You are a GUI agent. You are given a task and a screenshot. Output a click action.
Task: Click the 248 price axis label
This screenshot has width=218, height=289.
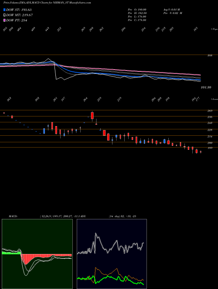pos(210,123)
